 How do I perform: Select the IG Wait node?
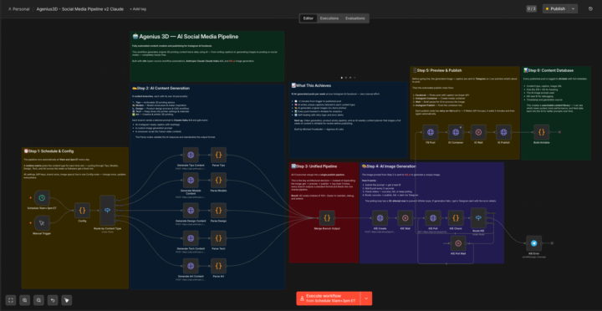pos(478,132)
